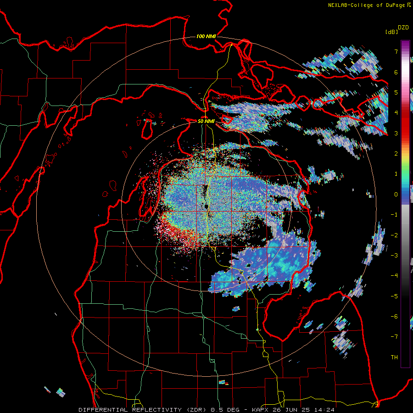Click the [dB] unit label
Image resolution: width=413 pixels, height=413 pixels.
pyautogui.click(x=392, y=32)
